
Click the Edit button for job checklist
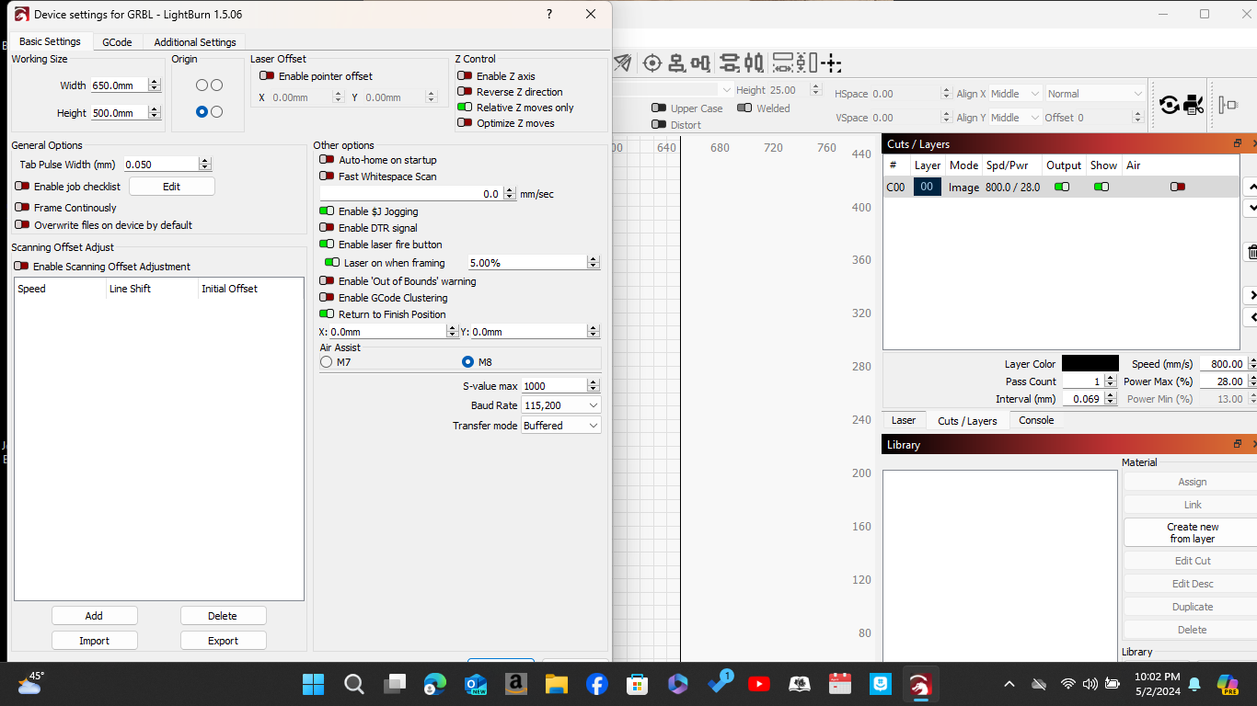point(172,187)
